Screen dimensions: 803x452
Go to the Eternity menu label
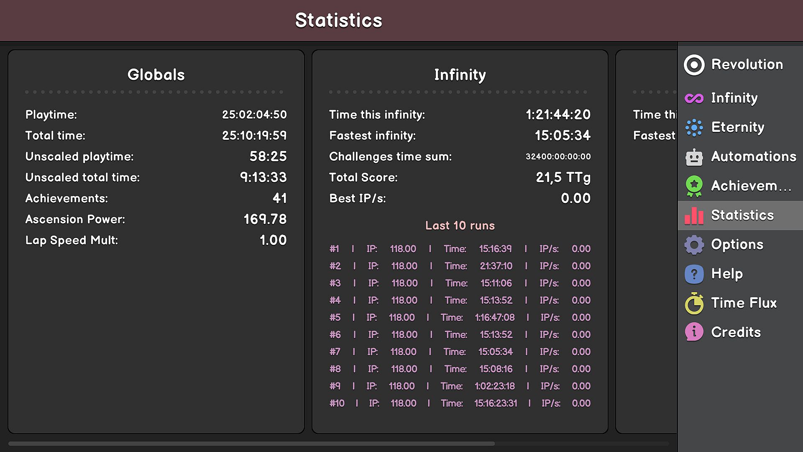tap(738, 127)
